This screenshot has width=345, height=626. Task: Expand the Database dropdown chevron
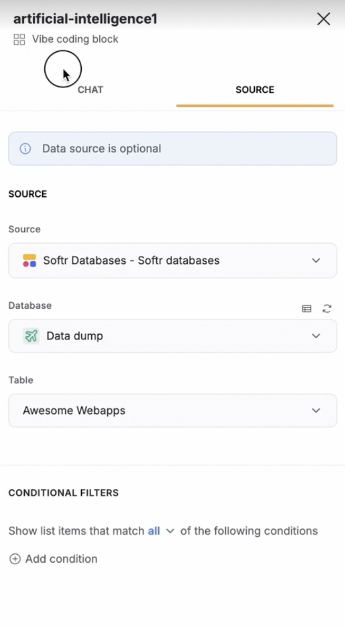click(316, 336)
